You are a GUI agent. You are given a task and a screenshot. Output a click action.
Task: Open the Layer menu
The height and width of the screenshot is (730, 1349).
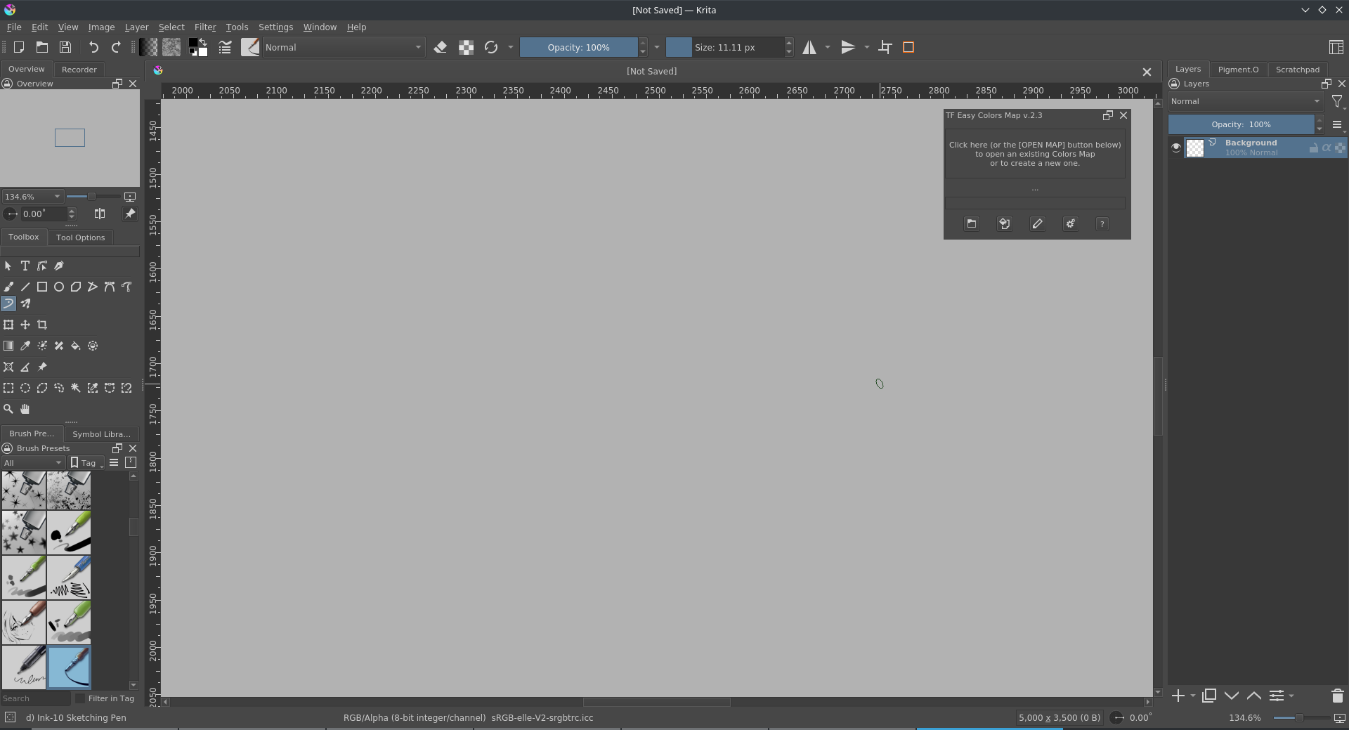pos(136,27)
